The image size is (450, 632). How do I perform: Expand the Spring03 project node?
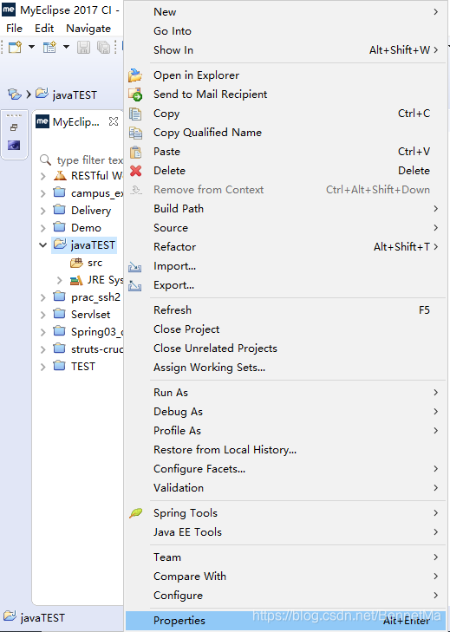coord(43,332)
